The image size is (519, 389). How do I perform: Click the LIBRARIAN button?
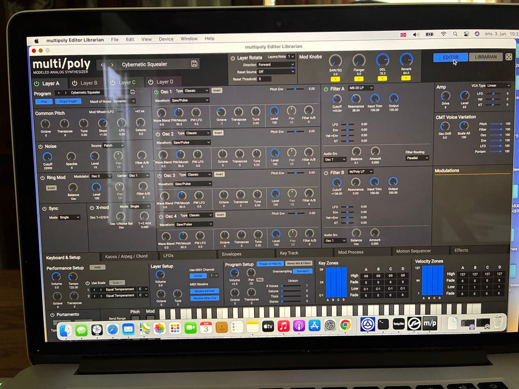[x=485, y=57]
